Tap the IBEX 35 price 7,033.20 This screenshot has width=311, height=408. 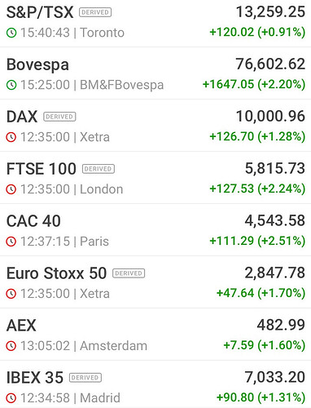(x=275, y=378)
